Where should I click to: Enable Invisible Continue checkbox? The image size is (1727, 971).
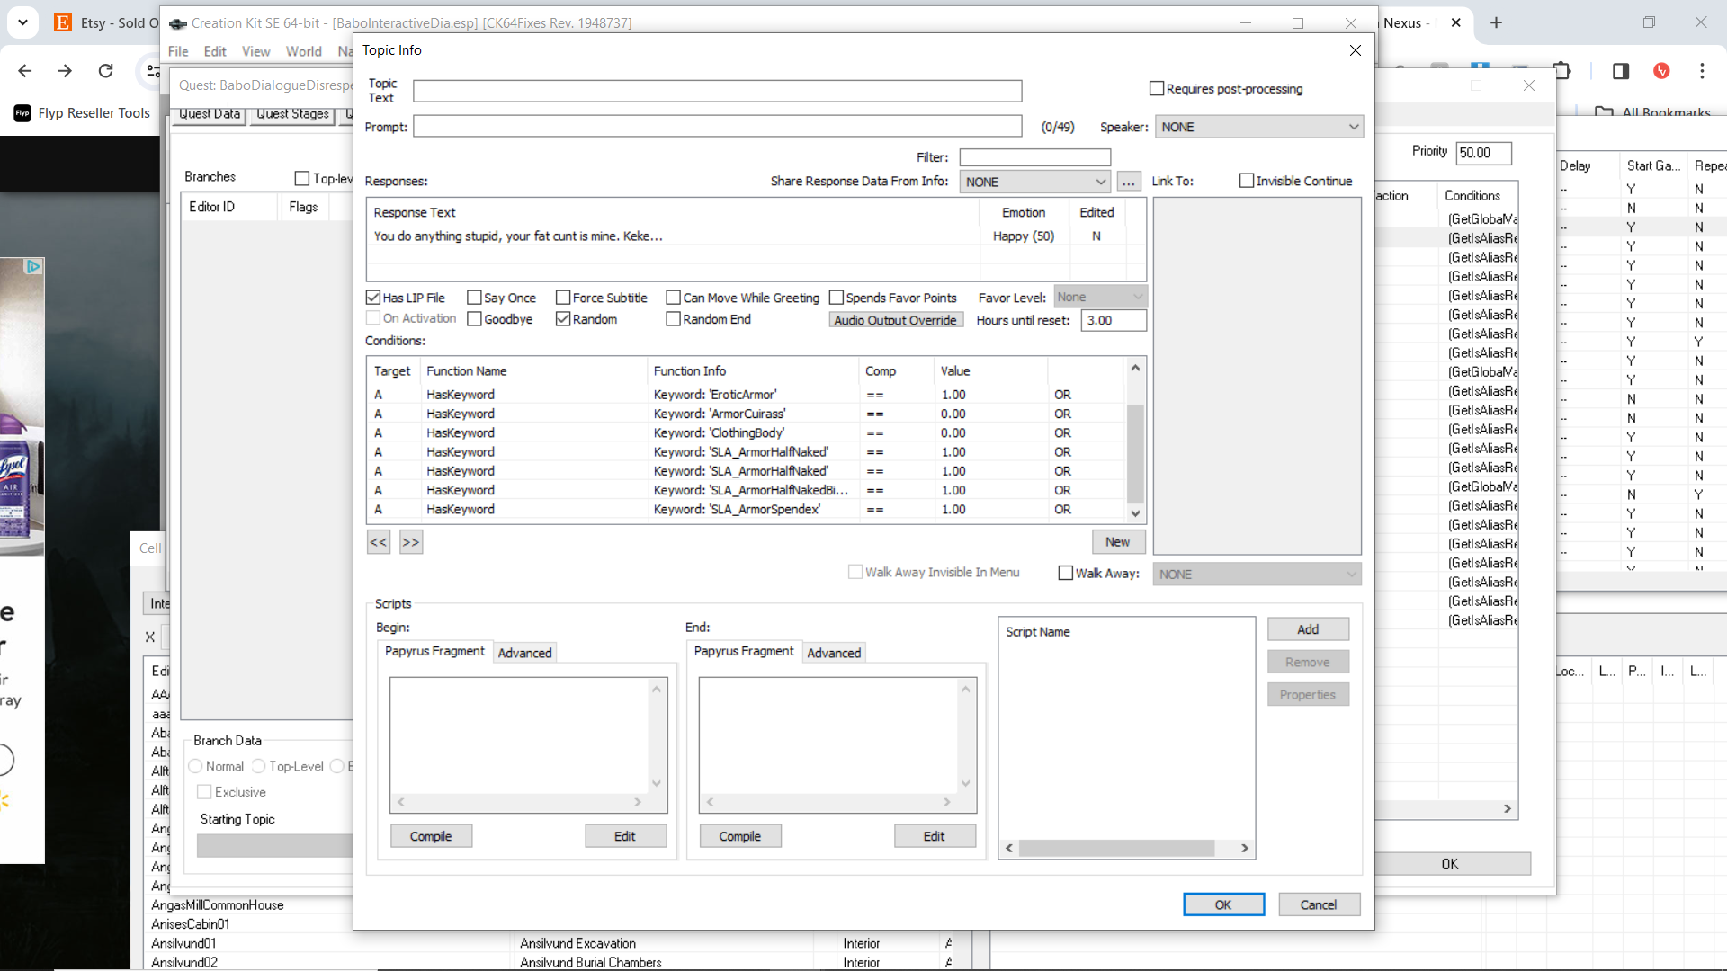tap(1247, 181)
